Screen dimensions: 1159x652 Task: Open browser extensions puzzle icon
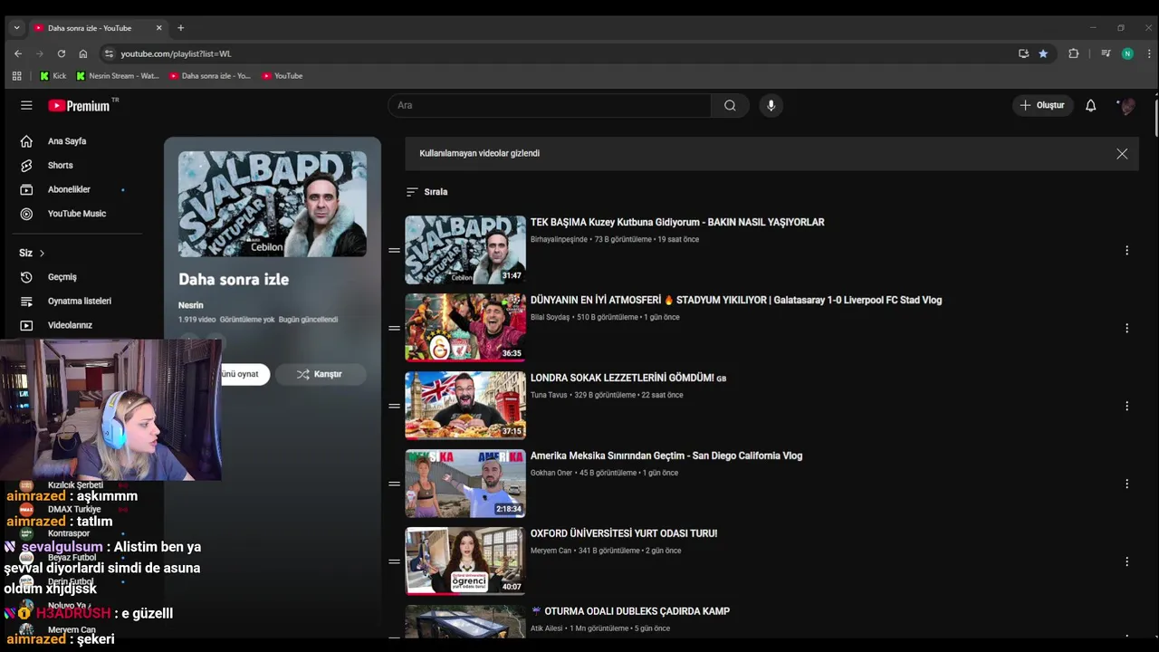coord(1074,53)
